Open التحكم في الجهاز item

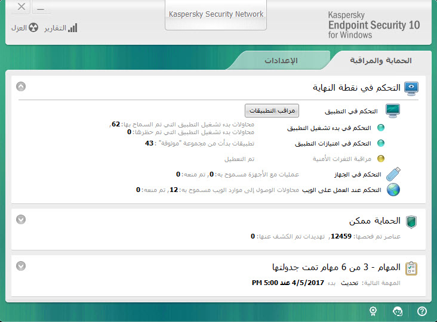pos(358,175)
